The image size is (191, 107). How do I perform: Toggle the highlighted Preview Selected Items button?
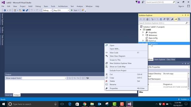(176, 19)
